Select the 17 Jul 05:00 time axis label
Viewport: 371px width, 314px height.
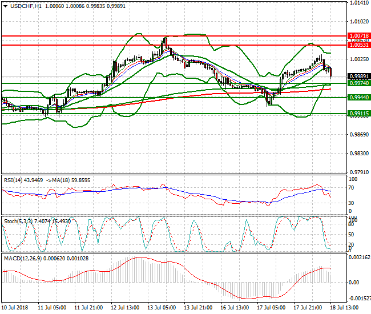pos(271,308)
